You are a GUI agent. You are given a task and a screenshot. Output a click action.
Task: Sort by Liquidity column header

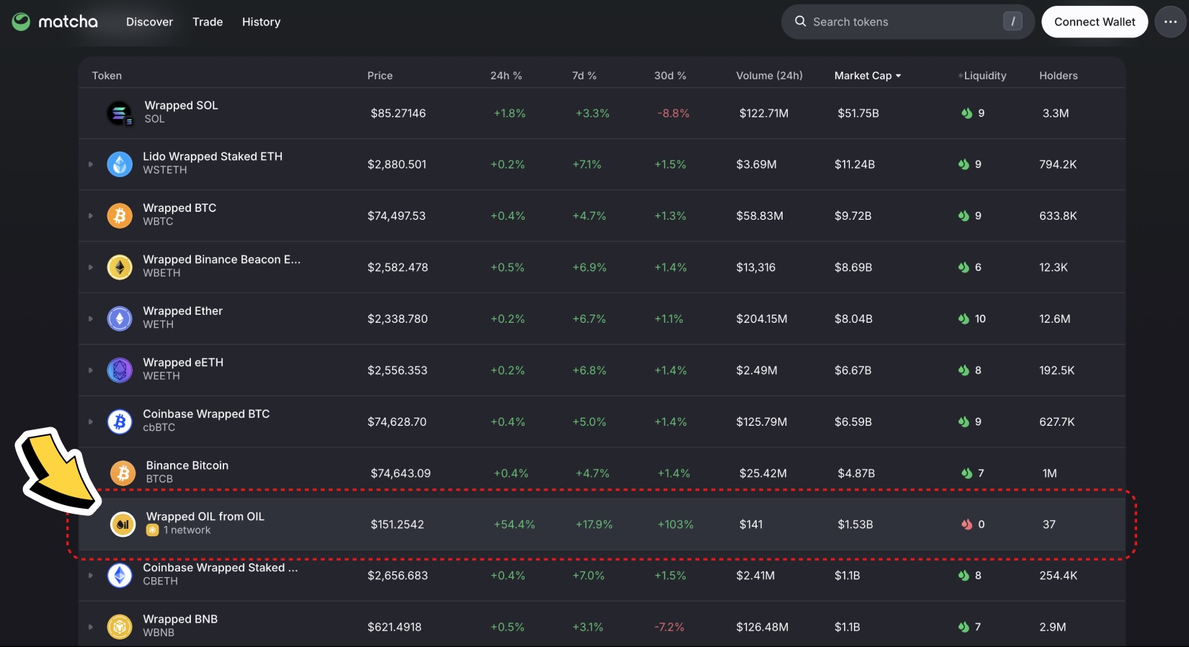pos(983,76)
